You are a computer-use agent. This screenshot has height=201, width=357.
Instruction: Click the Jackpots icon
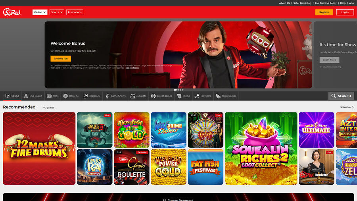(132, 96)
